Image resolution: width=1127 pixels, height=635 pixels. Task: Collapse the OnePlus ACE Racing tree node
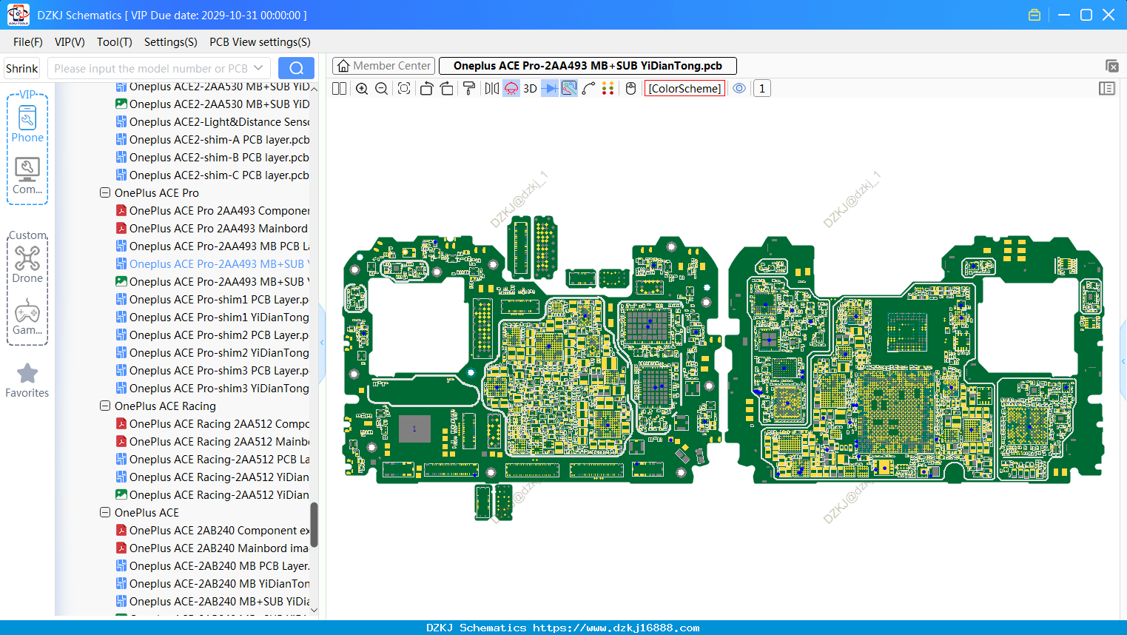[x=105, y=406]
